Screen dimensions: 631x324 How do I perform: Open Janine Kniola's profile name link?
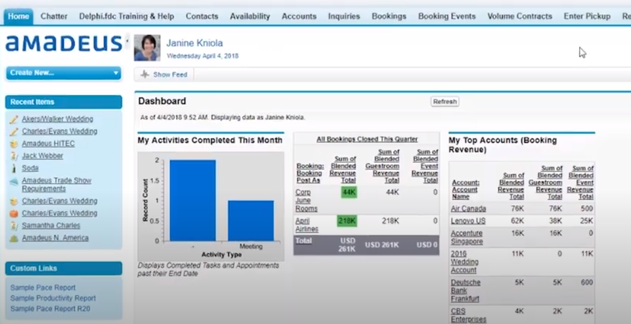(194, 43)
